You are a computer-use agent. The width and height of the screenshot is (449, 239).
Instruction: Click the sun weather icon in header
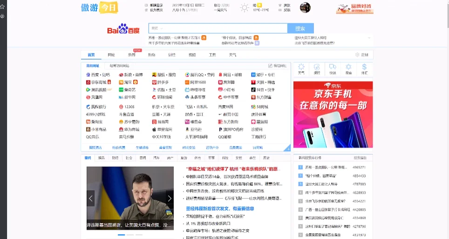(244, 8)
